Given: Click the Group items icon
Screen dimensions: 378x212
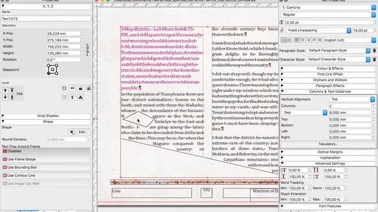Looking at the screenshot, I should (64, 88).
